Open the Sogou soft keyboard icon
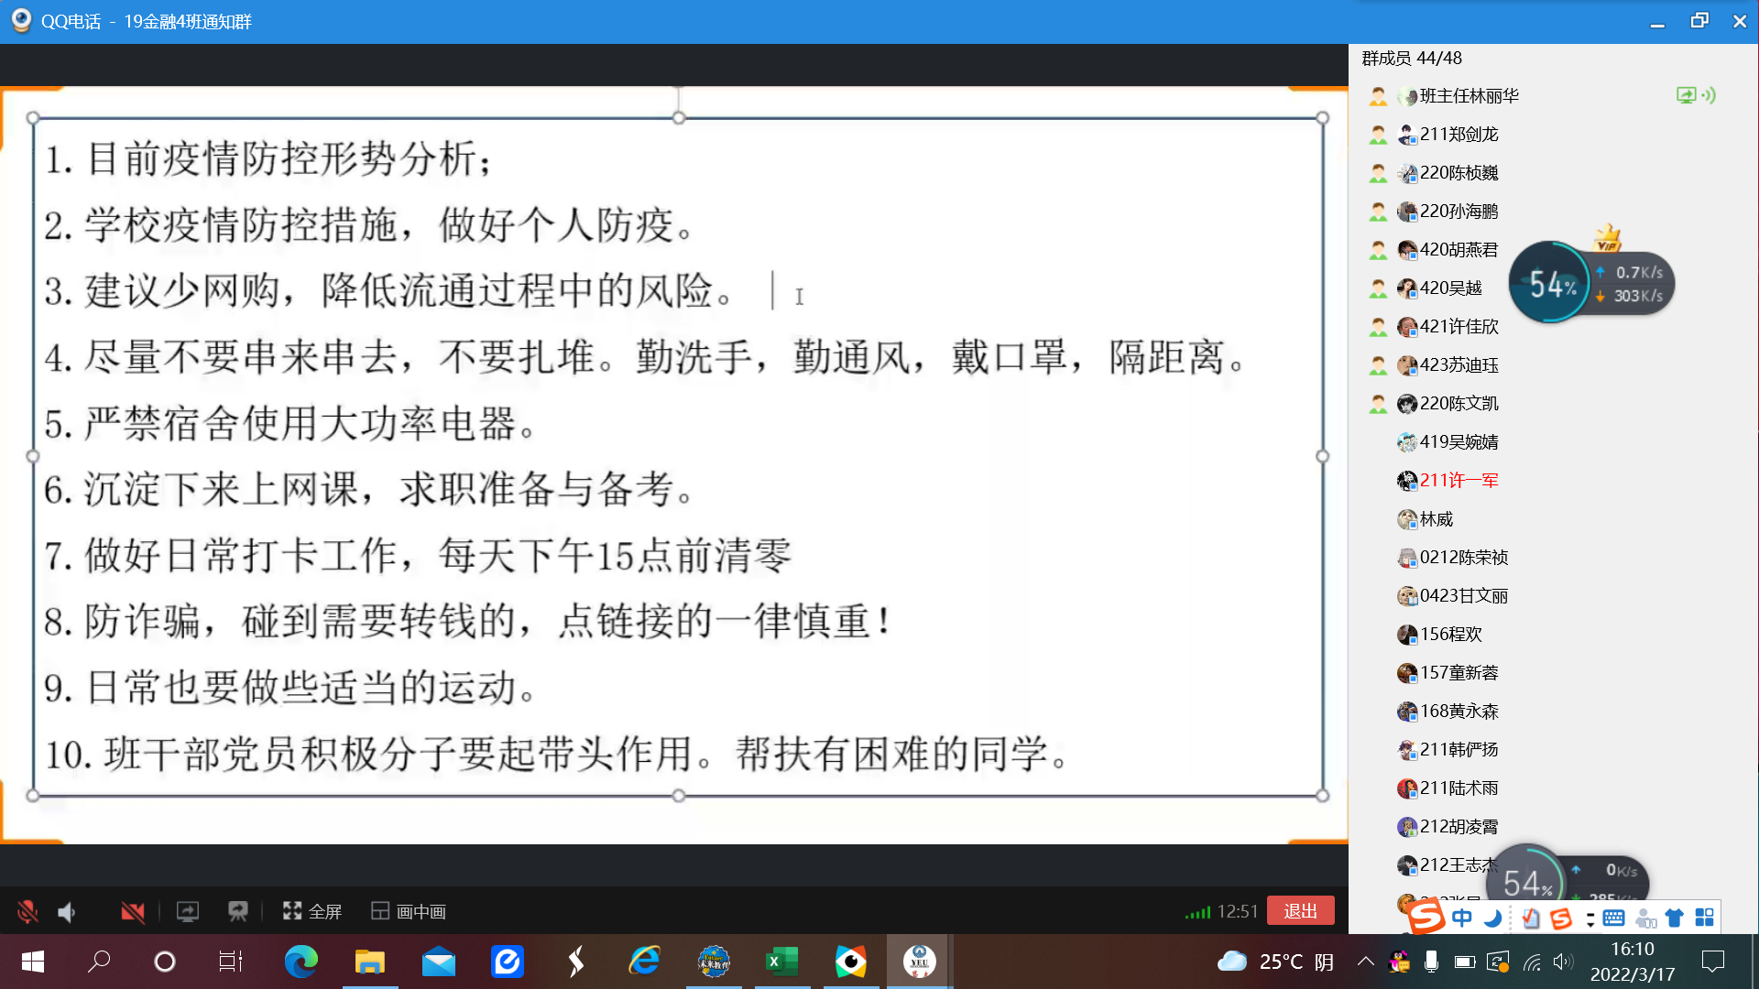The image size is (1759, 989). (x=1614, y=918)
